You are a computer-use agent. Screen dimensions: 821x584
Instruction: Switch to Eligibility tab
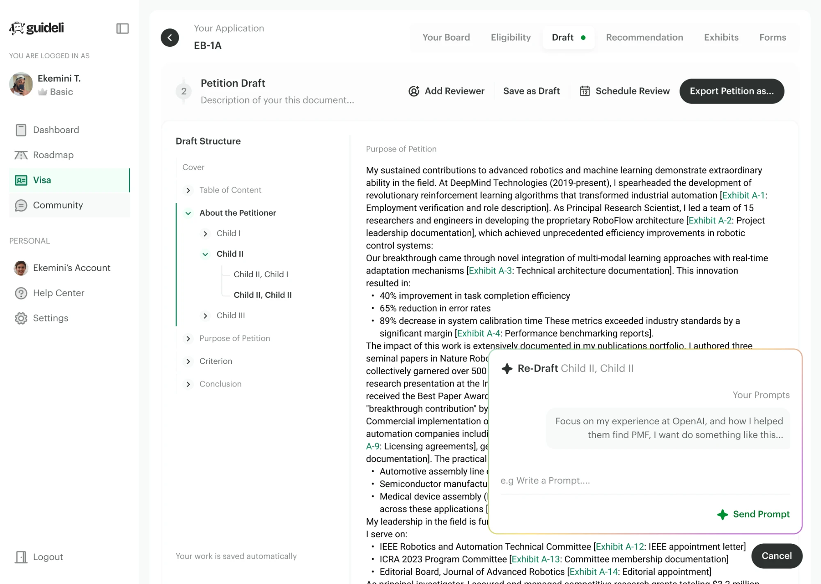(511, 37)
